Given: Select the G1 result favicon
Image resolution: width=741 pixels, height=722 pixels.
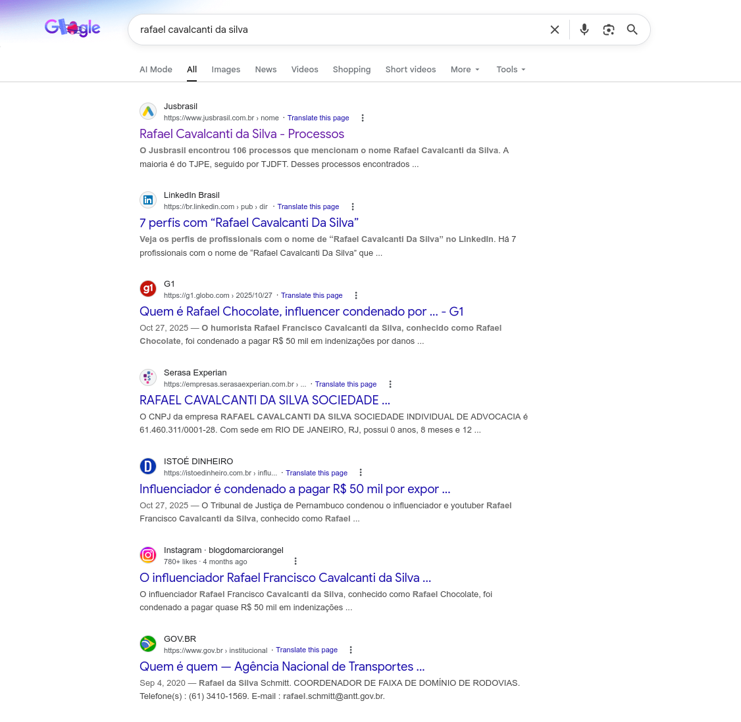Looking at the screenshot, I should (148, 289).
